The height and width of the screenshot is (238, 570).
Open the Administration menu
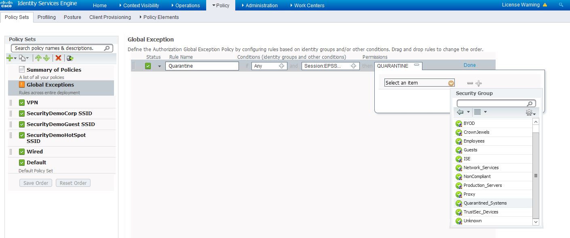pyautogui.click(x=259, y=5)
